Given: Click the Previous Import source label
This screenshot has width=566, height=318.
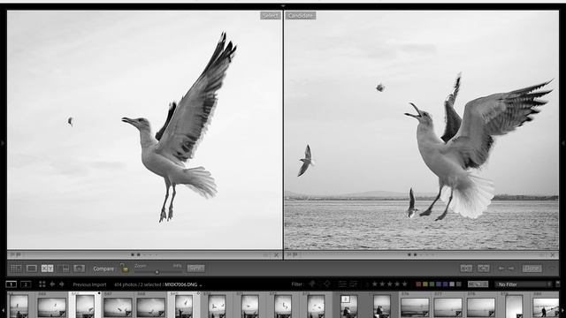Looking at the screenshot, I should [x=89, y=284].
